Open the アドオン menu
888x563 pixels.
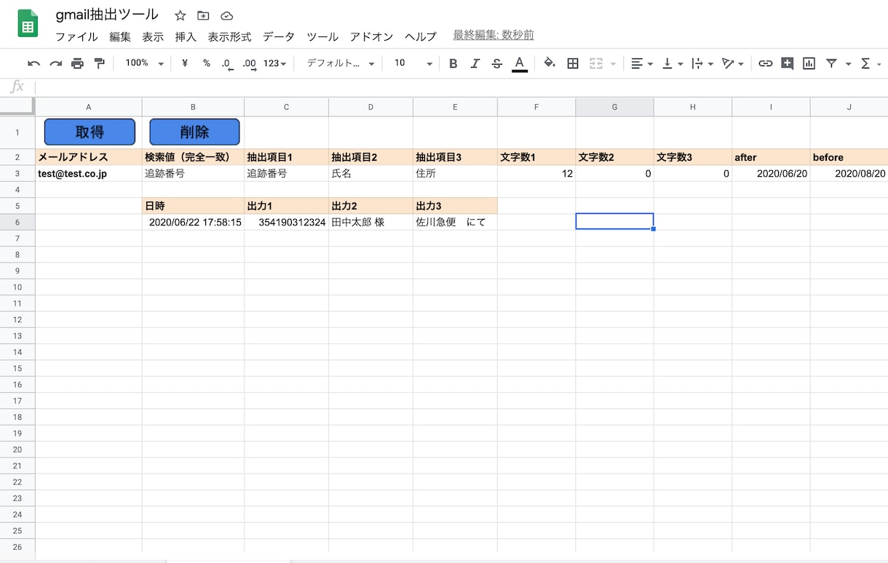pyautogui.click(x=371, y=36)
